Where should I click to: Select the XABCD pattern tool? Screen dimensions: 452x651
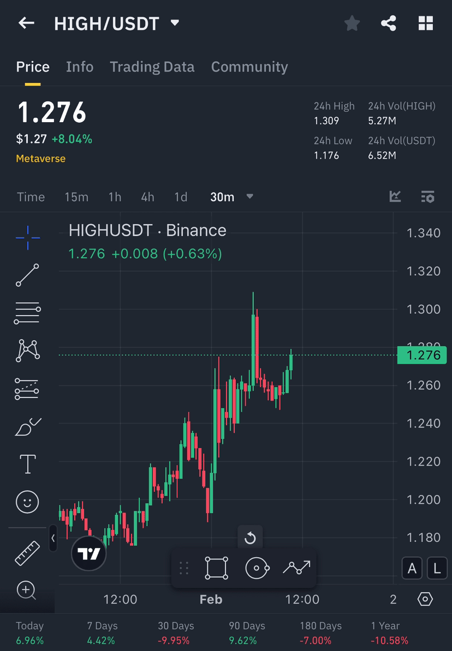(27, 351)
